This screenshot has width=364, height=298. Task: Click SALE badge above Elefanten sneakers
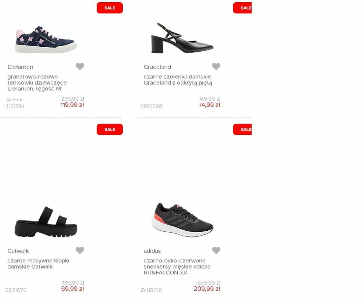[110, 8]
